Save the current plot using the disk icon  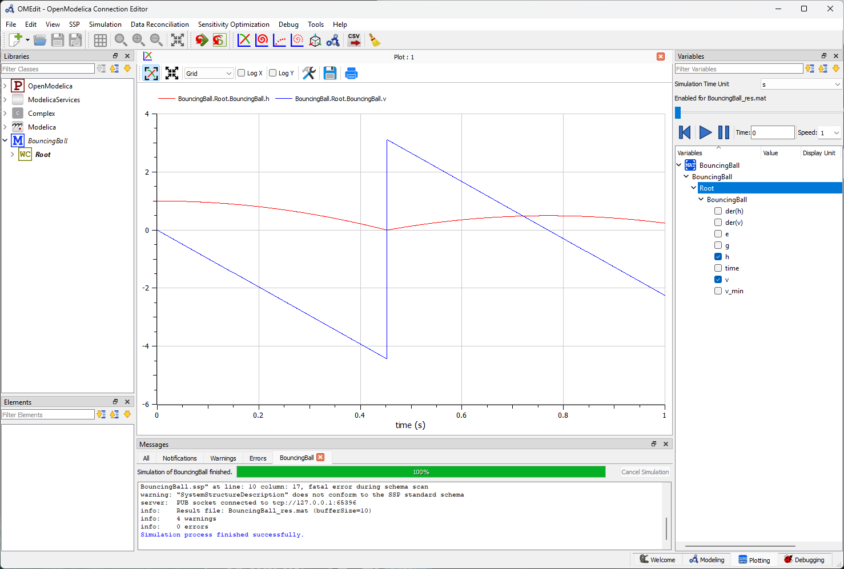[x=330, y=73]
